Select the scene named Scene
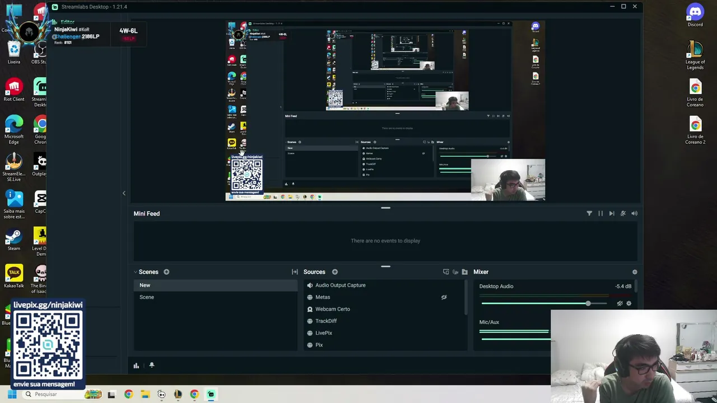Screen dimensions: 717x403 [216, 297]
